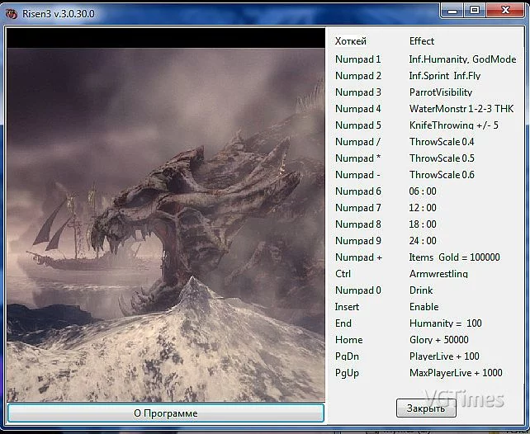Click the 24 : 00 time effect

(x=423, y=241)
